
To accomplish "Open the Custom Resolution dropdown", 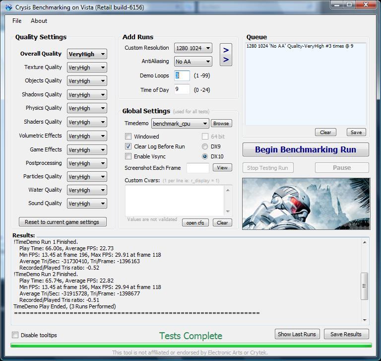I will tap(193, 48).
